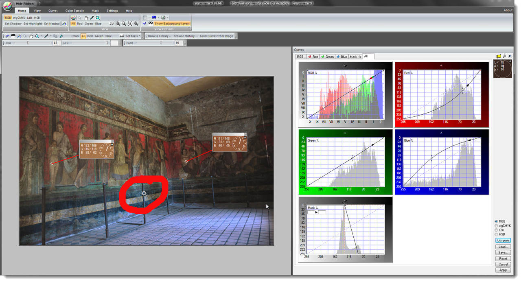Select the Lab radio button in Curves panel

pyautogui.click(x=496, y=230)
